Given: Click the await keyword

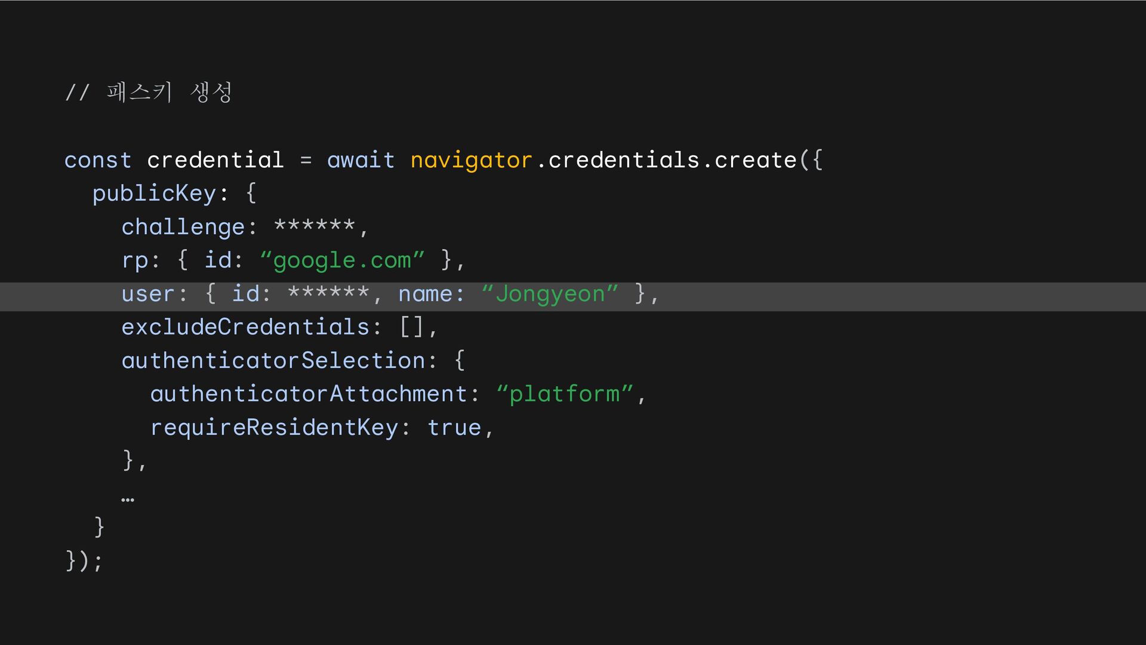Looking at the screenshot, I should click(361, 160).
